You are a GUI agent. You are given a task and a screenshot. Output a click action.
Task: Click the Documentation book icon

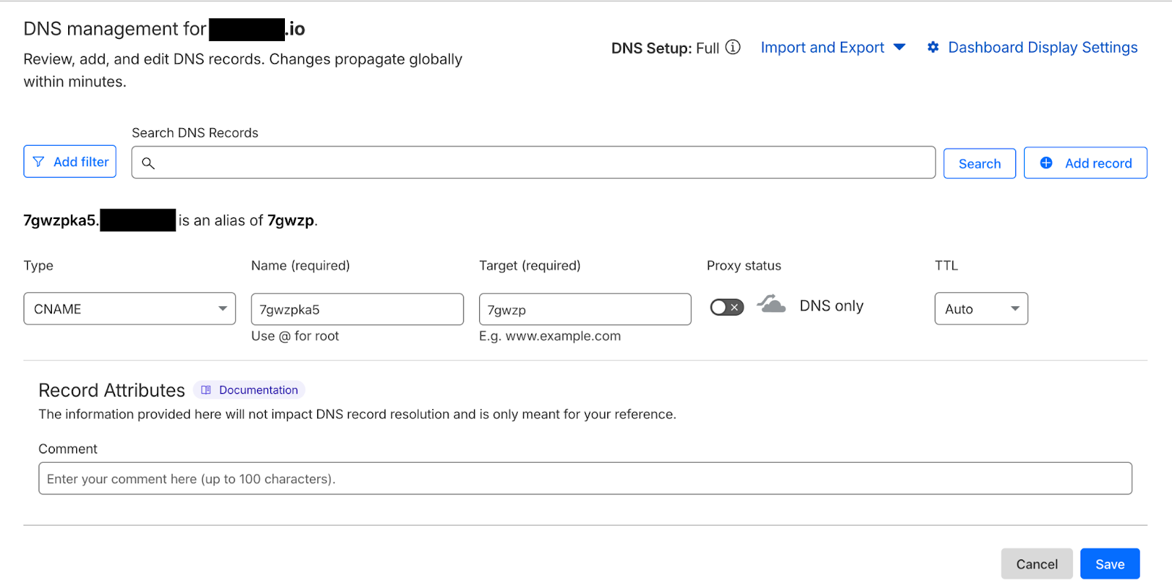tap(206, 390)
